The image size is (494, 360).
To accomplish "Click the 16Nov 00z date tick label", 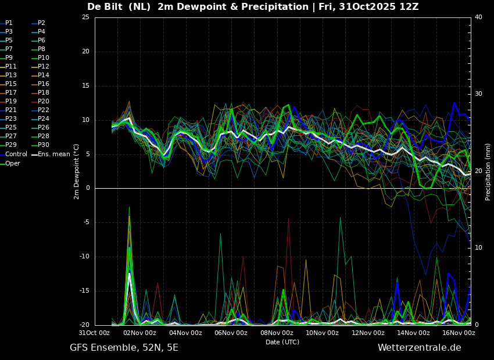I will [459, 333].
